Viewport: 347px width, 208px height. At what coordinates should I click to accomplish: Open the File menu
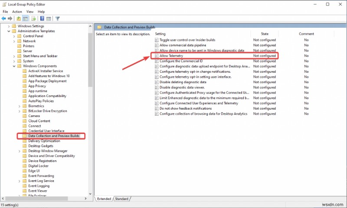5,12
